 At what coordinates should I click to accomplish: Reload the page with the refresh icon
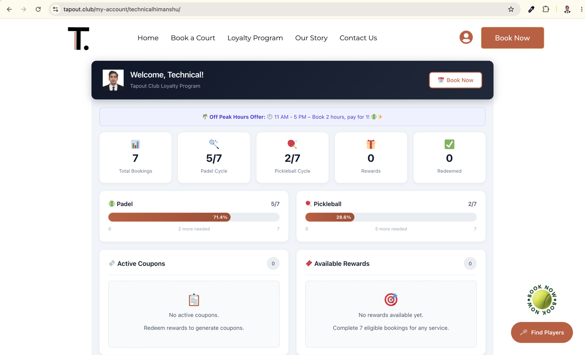click(x=38, y=9)
